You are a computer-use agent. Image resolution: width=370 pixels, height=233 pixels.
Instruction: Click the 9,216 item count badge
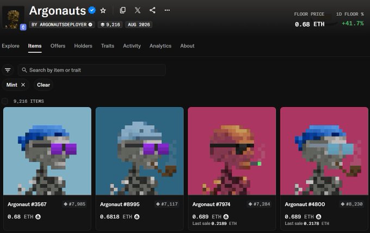pyautogui.click(x=110, y=24)
